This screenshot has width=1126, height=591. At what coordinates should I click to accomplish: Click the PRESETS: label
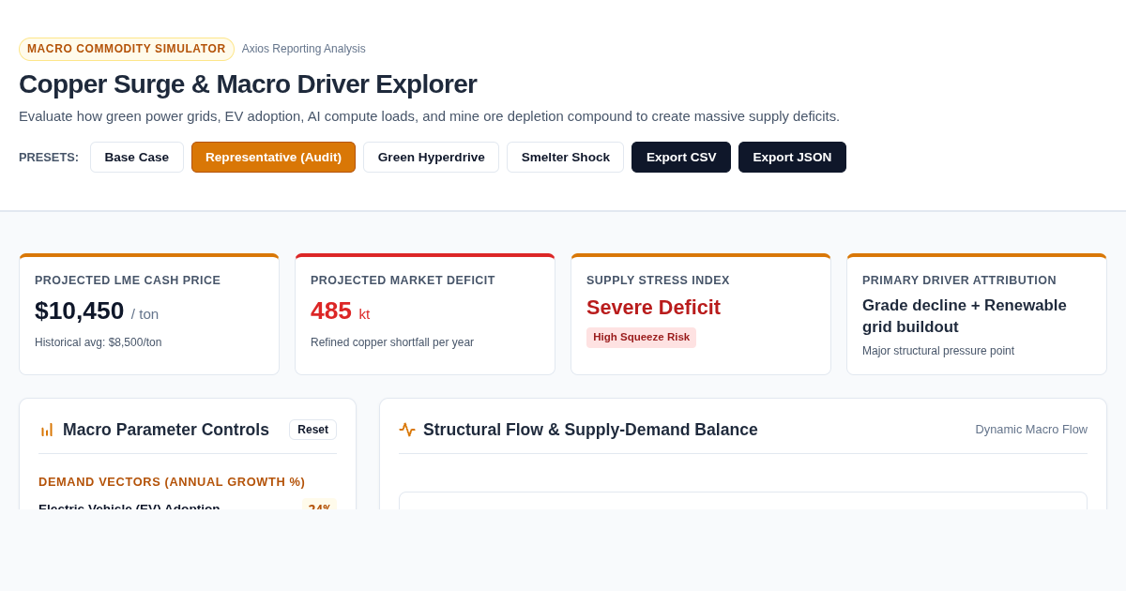pos(49,157)
